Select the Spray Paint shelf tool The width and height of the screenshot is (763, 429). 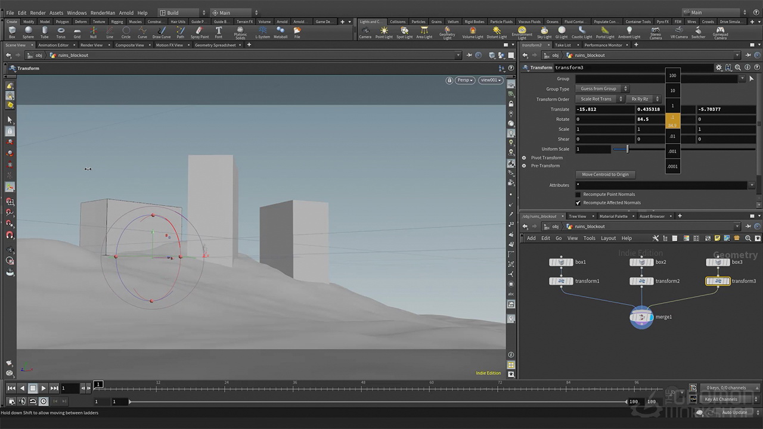click(x=200, y=32)
